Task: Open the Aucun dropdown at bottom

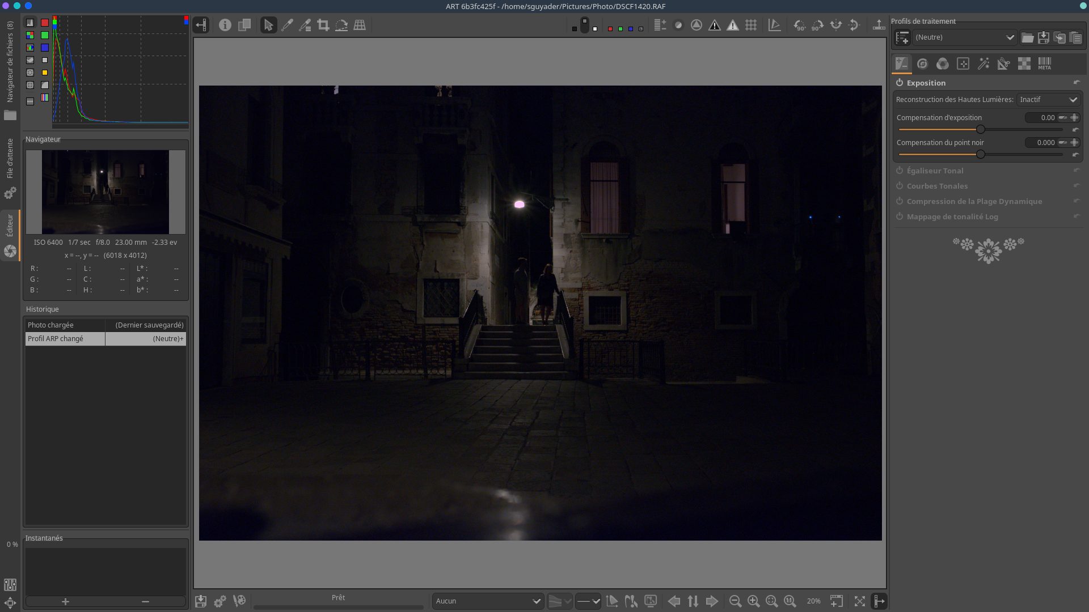Action: pyautogui.click(x=488, y=601)
